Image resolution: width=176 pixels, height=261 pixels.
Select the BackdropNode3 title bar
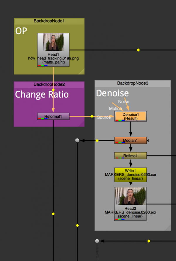pyautogui.click(x=133, y=83)
